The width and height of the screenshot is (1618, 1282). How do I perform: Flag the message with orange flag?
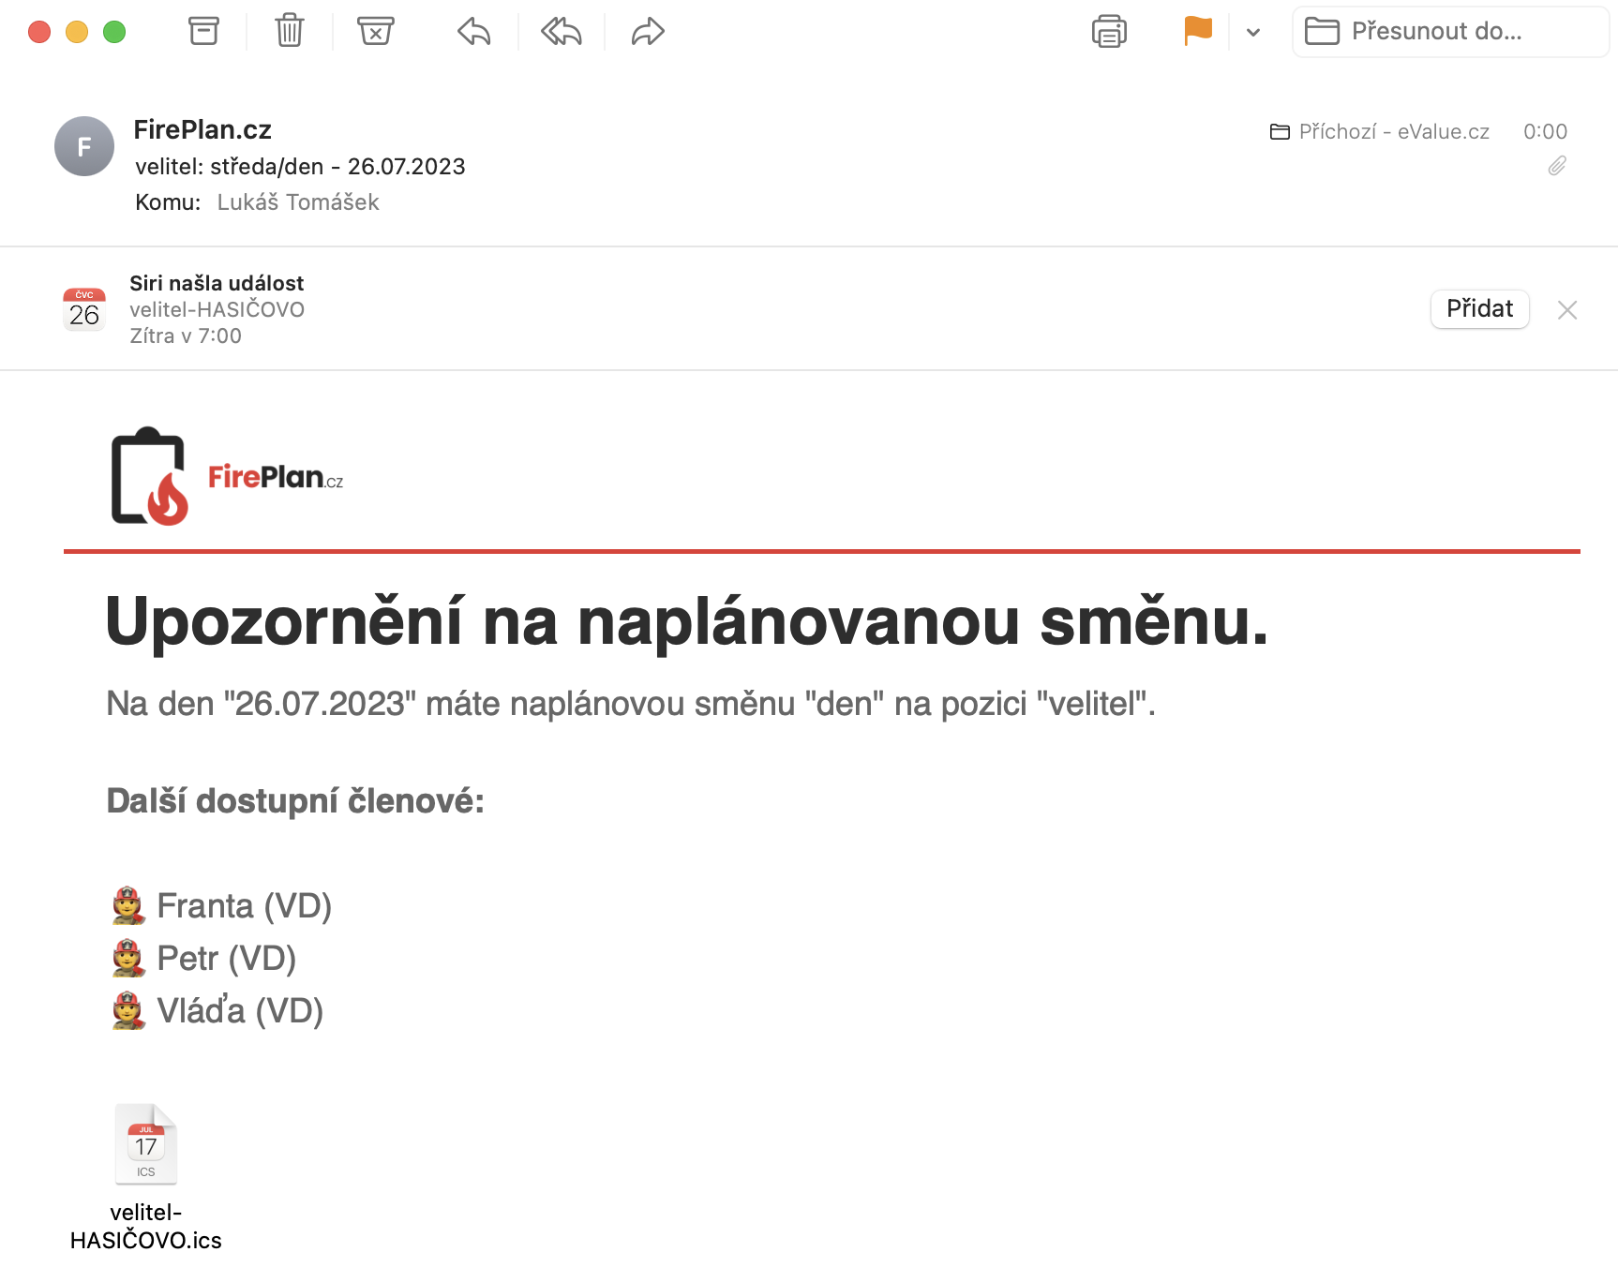pos(1198,31)
